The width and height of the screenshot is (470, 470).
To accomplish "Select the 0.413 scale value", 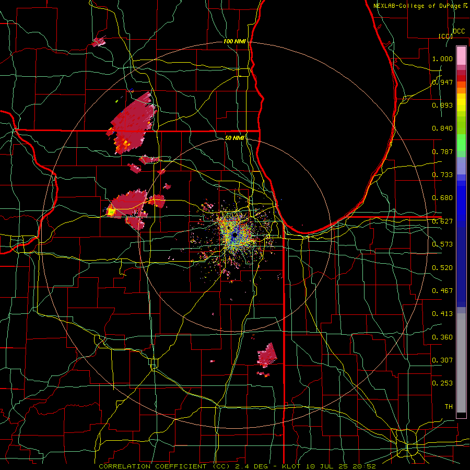I will point(442,314).
